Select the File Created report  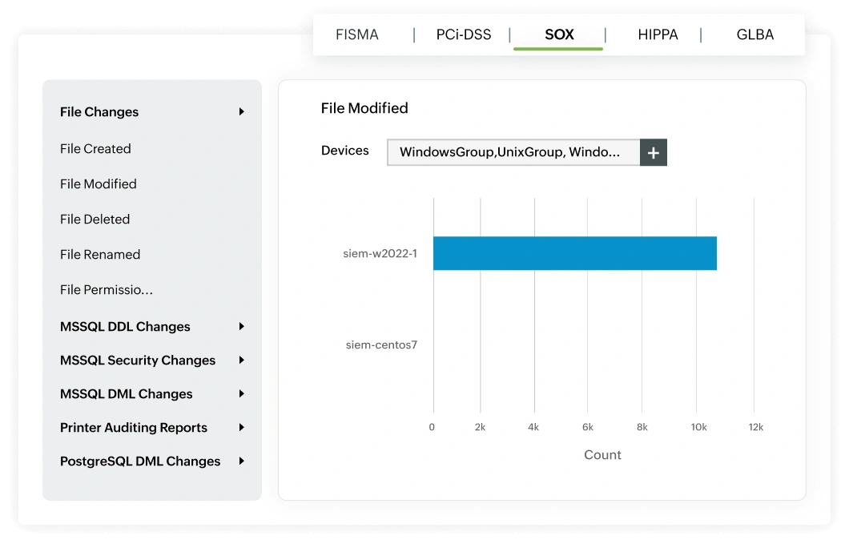[95, 148]
